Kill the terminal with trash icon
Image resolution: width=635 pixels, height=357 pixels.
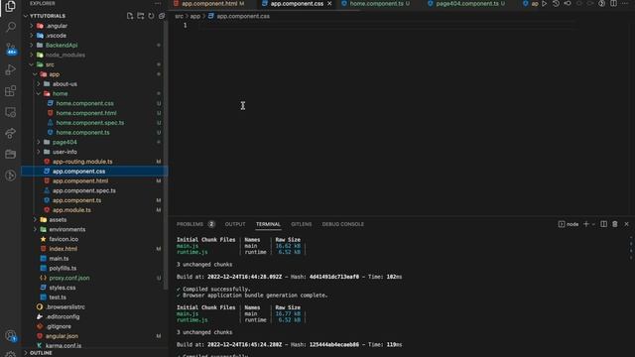click(615, 224)
